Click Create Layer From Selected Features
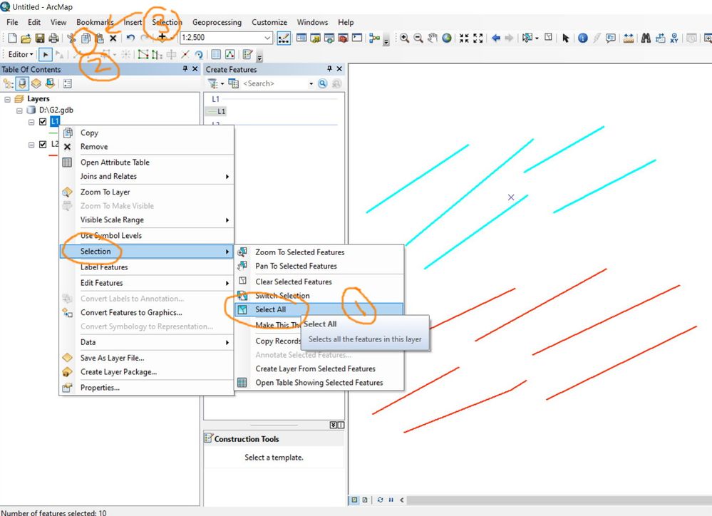Image resolution: width=712 pixels, height=516 pixels. (x=319, y=368)
